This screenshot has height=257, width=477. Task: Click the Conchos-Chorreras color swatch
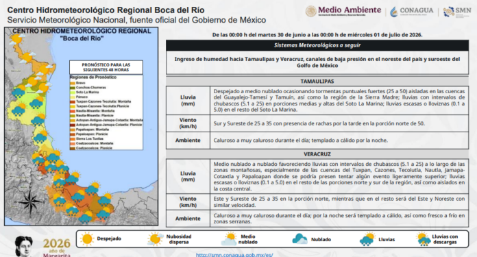point(73,88)
